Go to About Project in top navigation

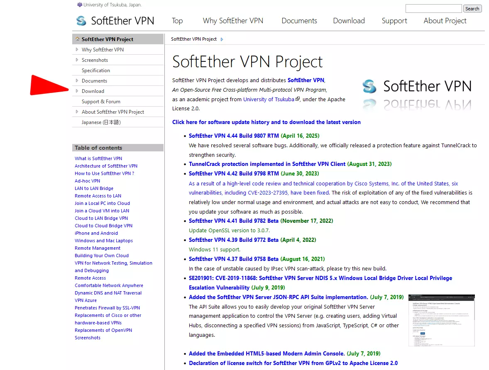445,21
